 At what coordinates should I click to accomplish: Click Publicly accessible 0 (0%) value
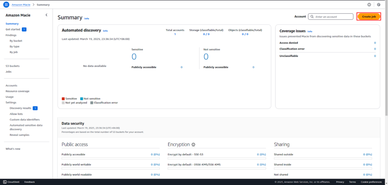pos(155,154)
